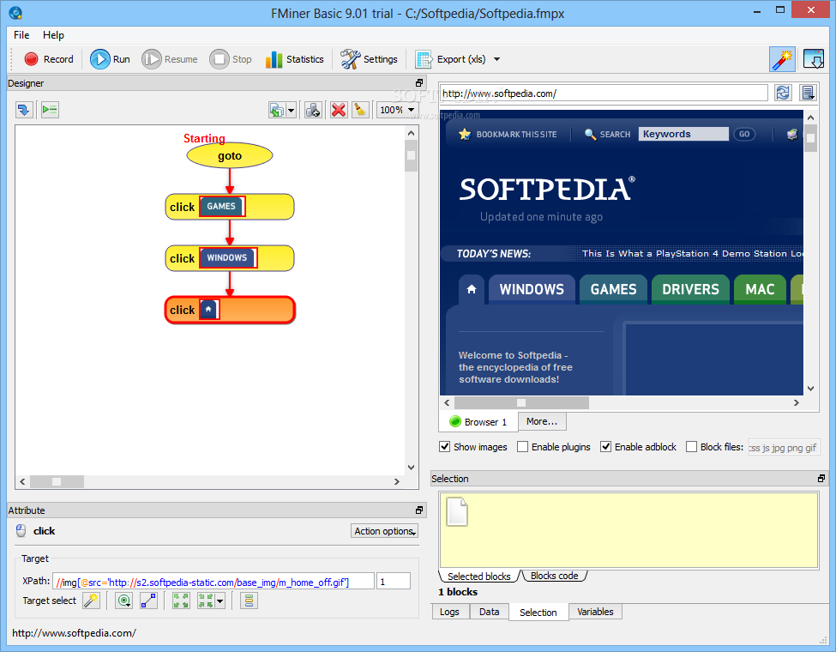
Task: Undock the Selection panel
Action: [821, 479]
